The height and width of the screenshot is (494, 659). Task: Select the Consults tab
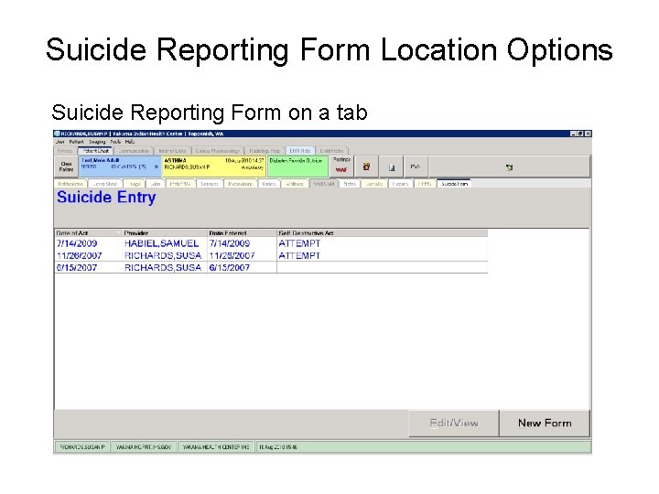click(x=373, y=184)
